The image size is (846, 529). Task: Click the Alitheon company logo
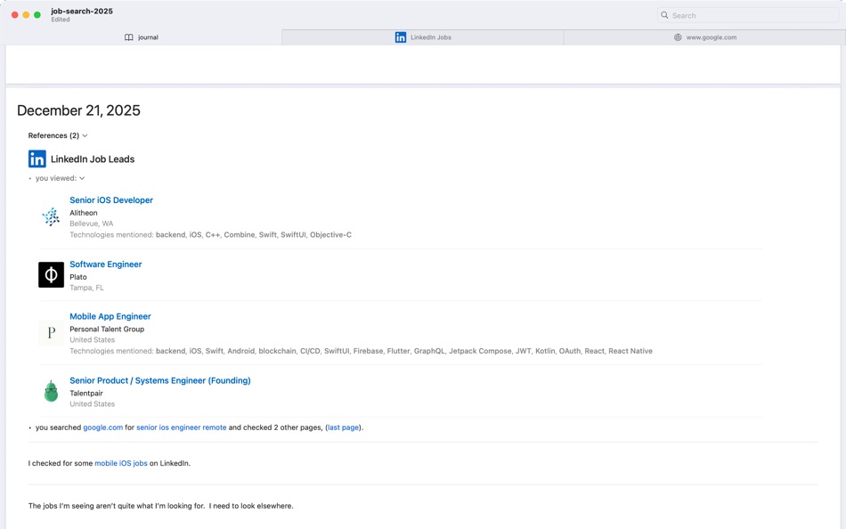[x=52, y=216]
